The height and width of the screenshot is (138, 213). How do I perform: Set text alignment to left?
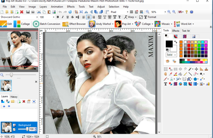tap(84, 17)
